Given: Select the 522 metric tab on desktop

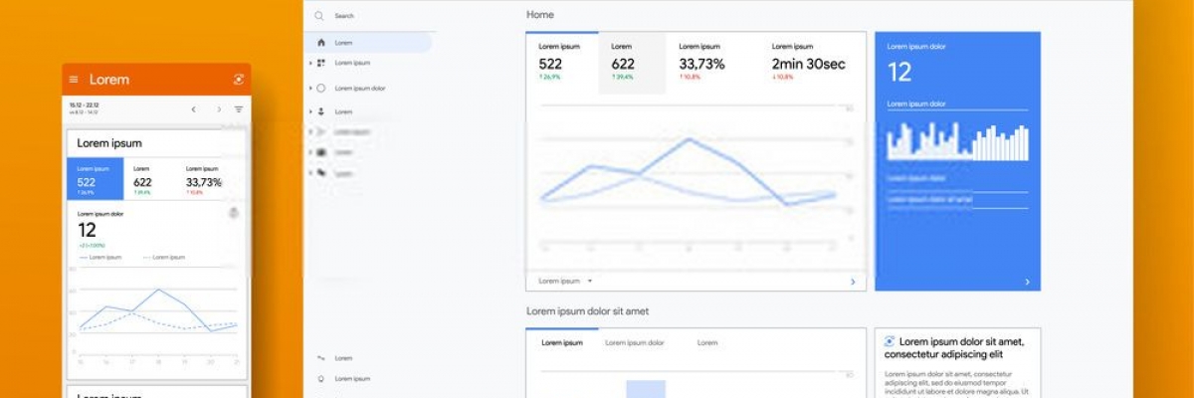Looking at the screenshot, I should tap(562, 63).
